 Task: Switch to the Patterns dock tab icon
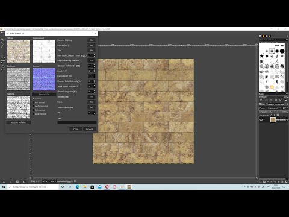(x=263, y=36)
